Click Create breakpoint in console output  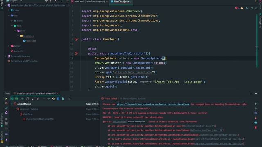click(x=136, y=122)
